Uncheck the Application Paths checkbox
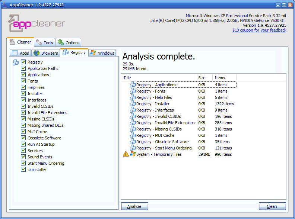 pyautogui.click(x=23, y=68)
